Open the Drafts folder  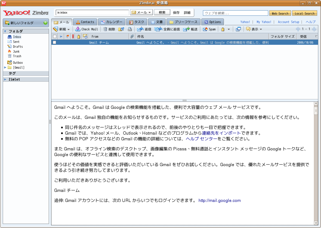click(x=18, y=47)
